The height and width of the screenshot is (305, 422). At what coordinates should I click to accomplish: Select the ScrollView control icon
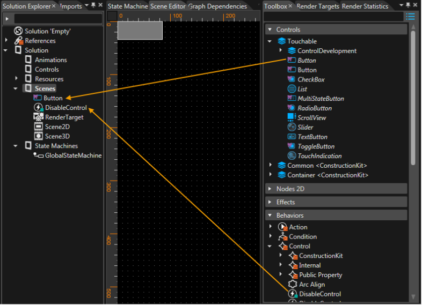[x=291, y=117]
